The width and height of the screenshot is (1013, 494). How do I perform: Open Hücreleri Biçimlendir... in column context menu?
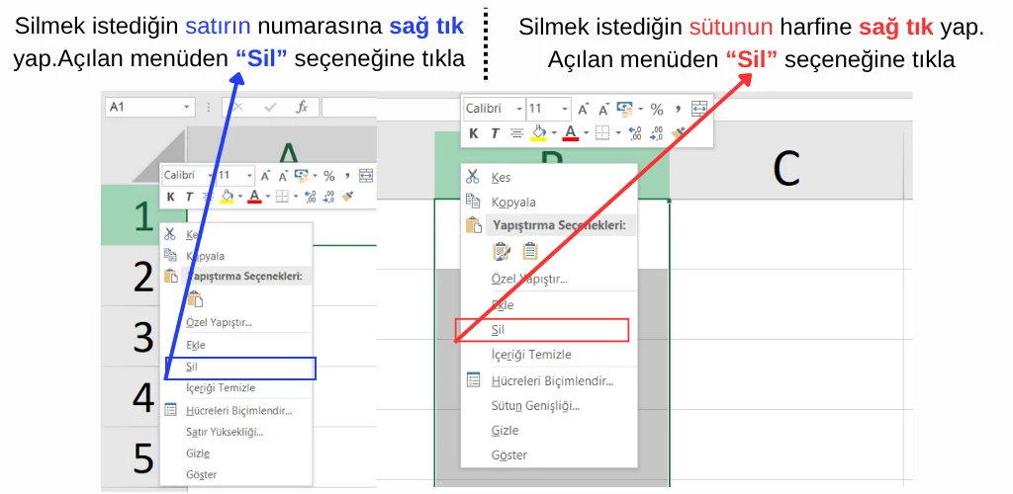point(552,380)
